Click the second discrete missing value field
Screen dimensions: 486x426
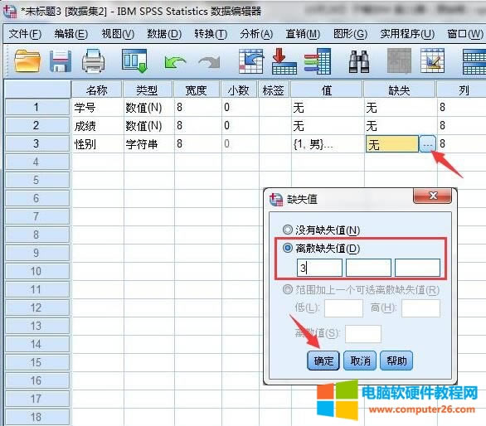(368, 268)
